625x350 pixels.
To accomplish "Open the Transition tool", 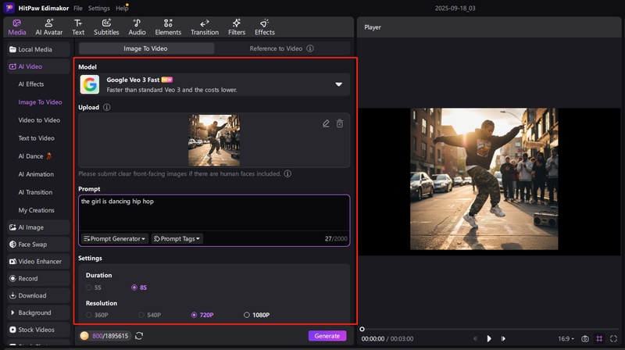I will [205, 27].
